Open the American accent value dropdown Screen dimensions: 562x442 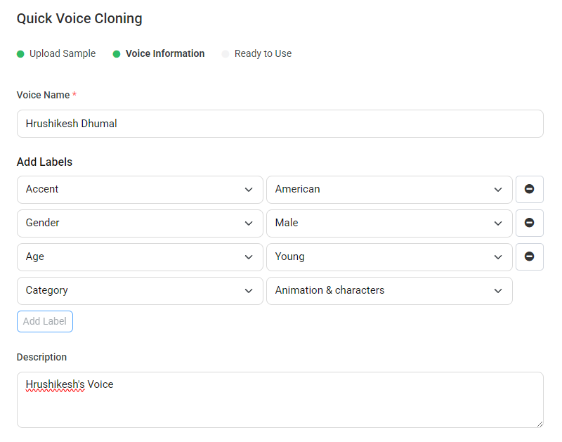tap(389, 189)
